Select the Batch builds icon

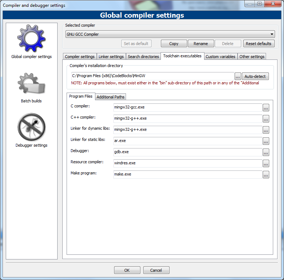click(31, 84)
